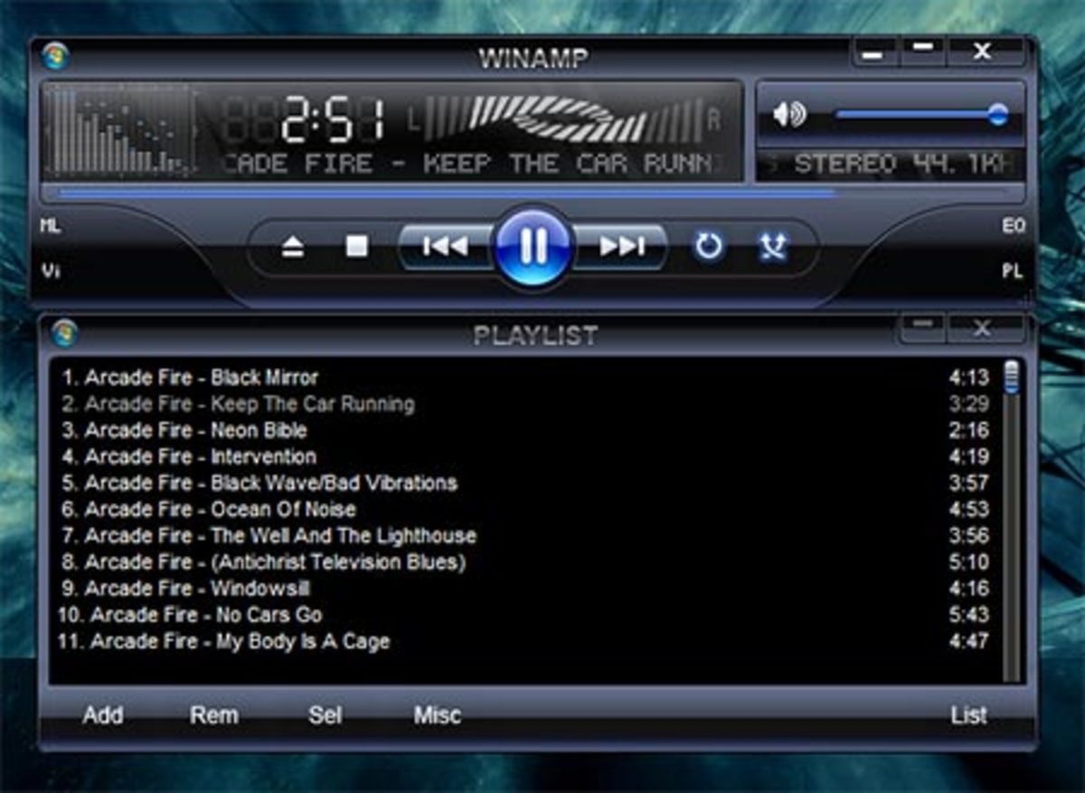Switch Winamp to windowshade mode

[922, 52]
